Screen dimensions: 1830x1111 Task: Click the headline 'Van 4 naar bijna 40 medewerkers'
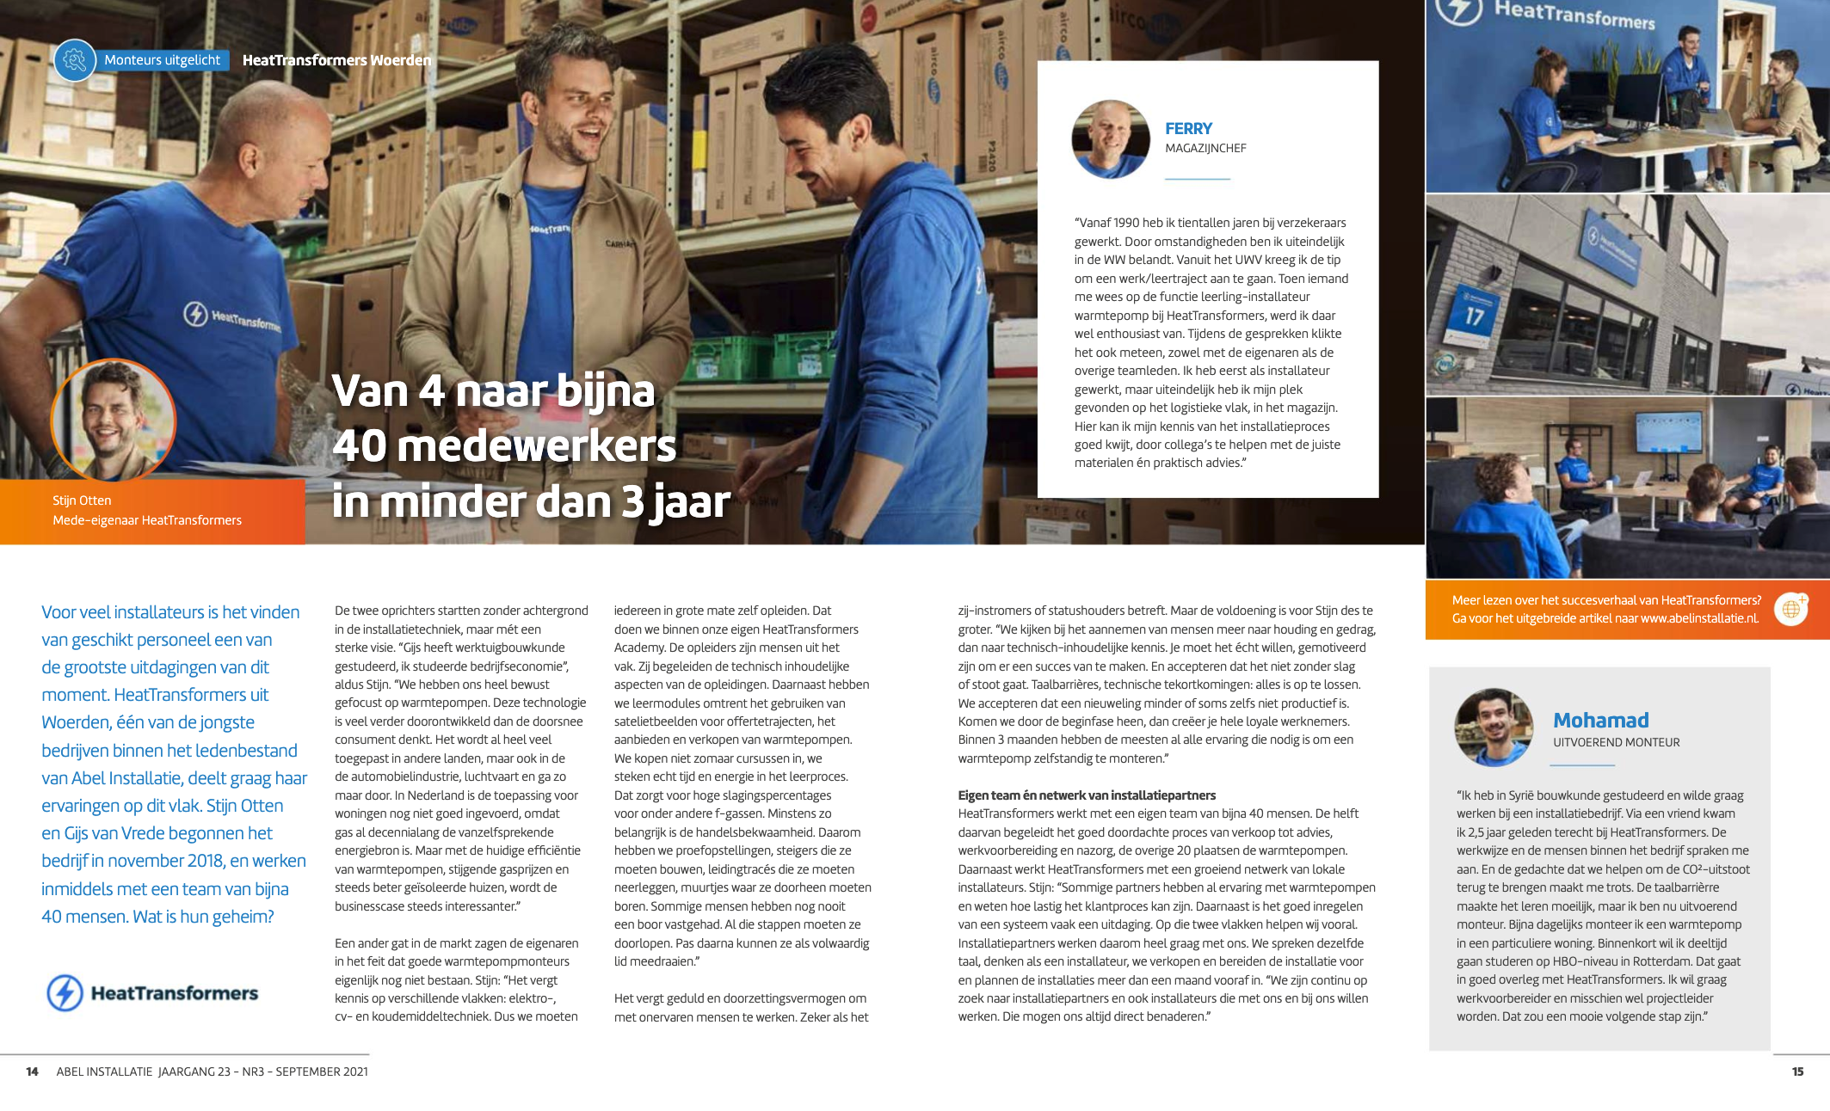click(505, 419)
